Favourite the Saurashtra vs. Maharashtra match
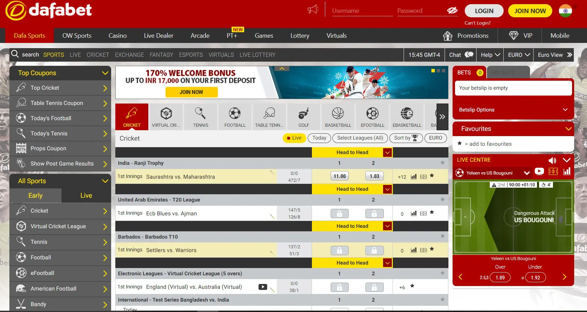Screen dimensions: 587x312 (x=432, y=176)
